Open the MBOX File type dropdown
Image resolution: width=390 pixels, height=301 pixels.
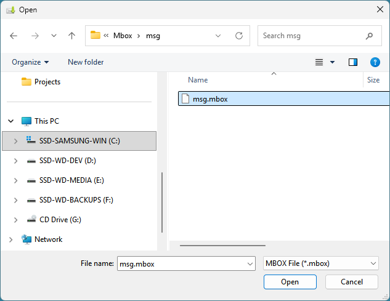[320, 263]
